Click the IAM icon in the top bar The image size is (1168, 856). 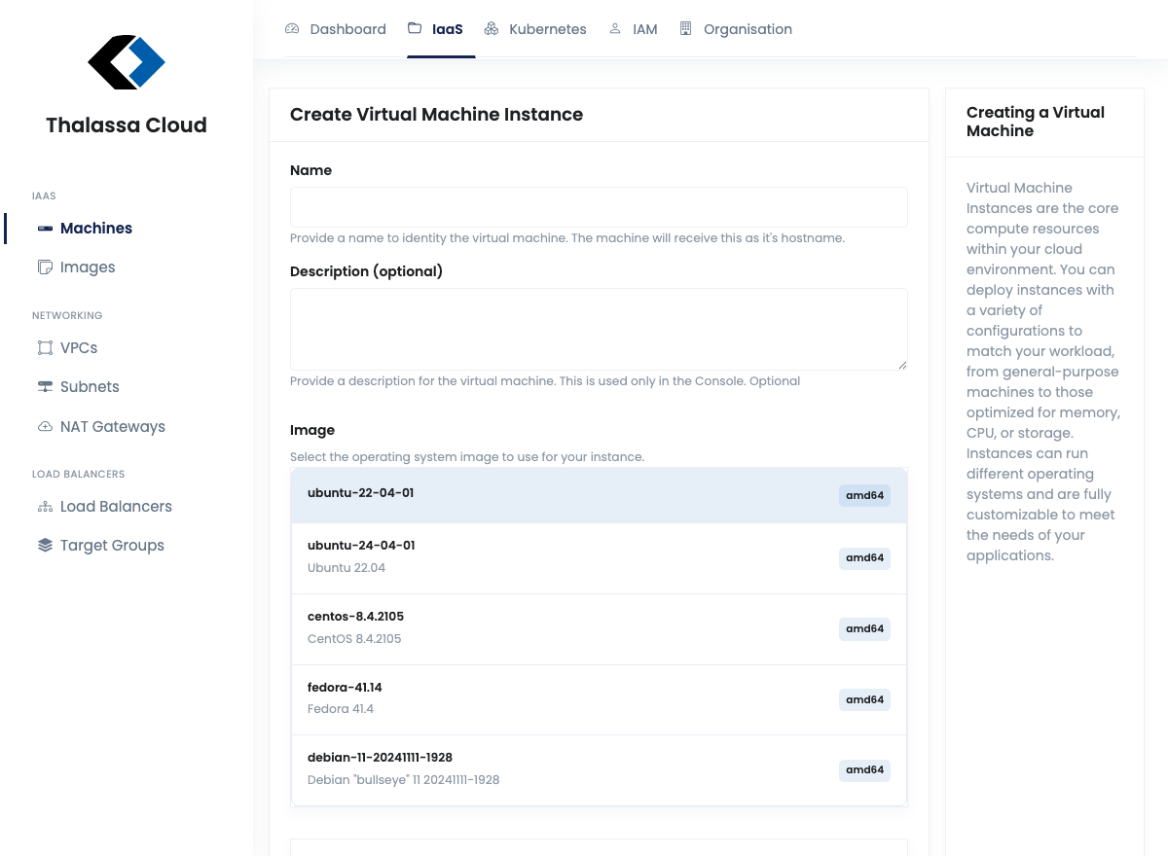click(x=613, y=28)
